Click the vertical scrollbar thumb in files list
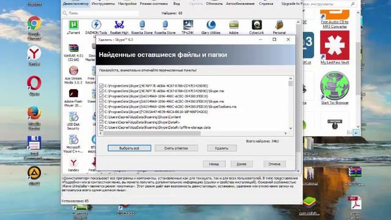Viewport: 391px width, 220px height. (291, 84)
